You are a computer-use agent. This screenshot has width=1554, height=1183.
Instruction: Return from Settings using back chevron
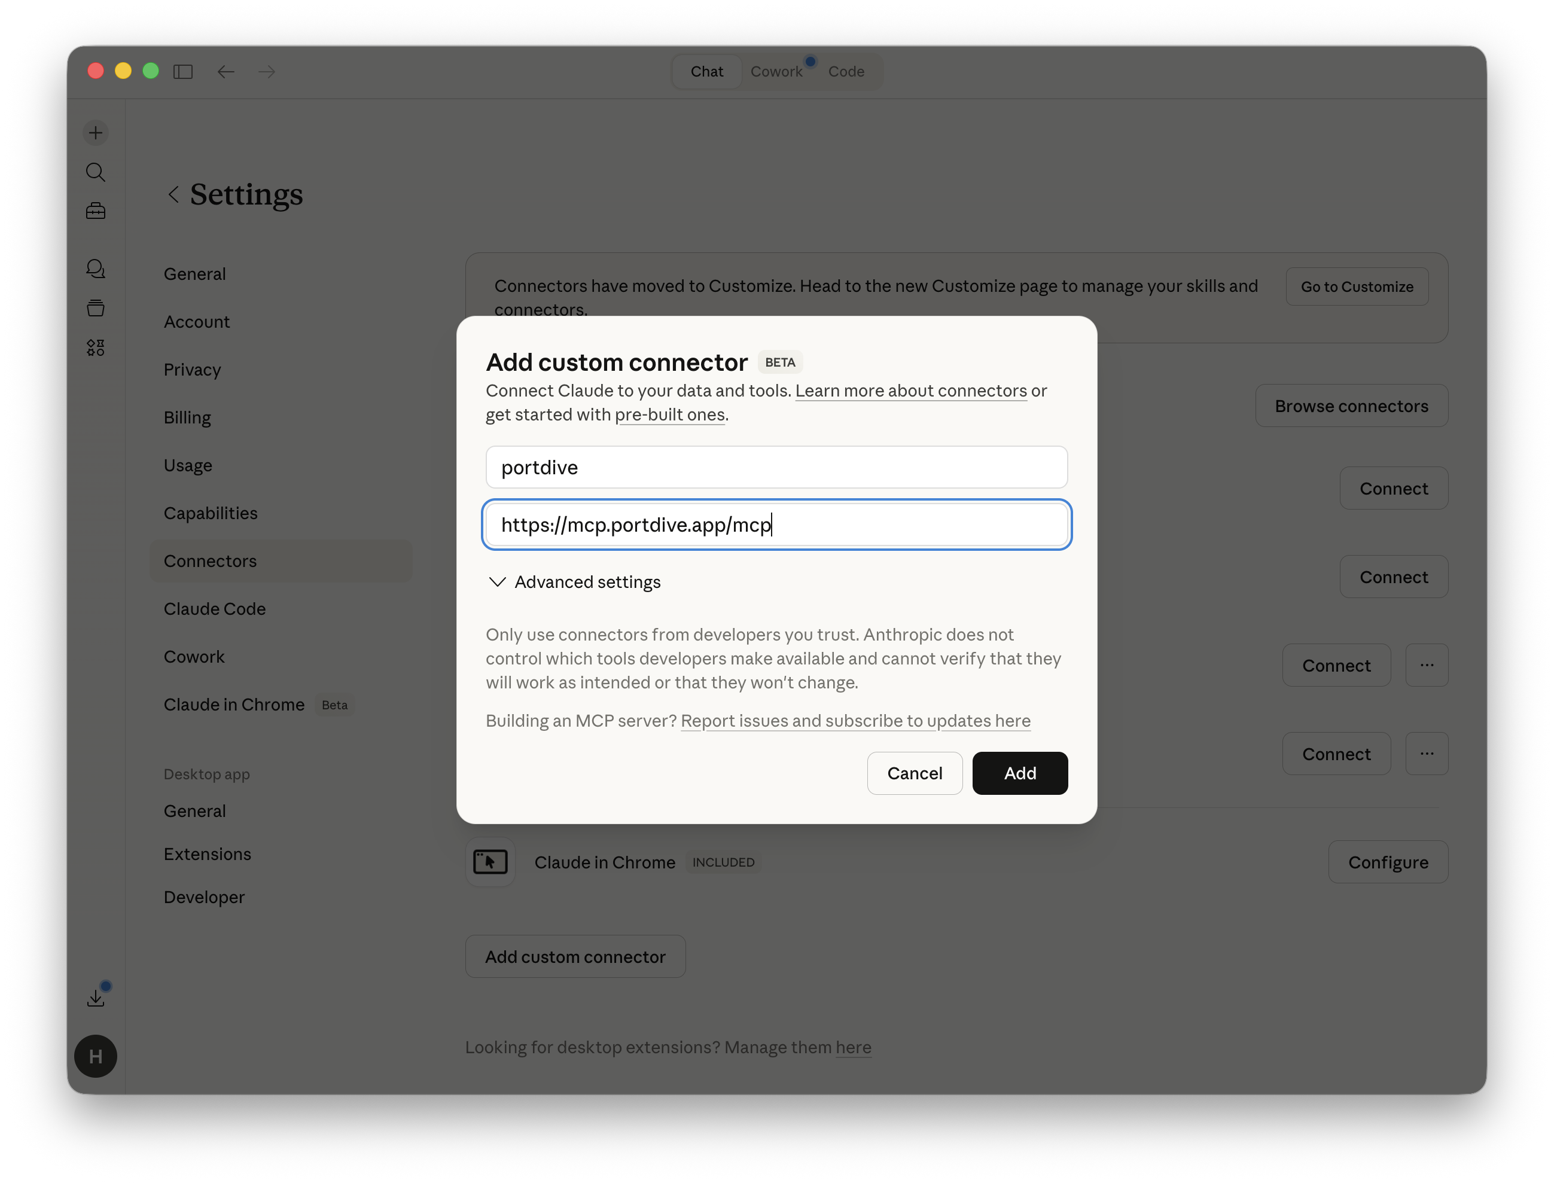pyautogui.click(x=173, y=194)
